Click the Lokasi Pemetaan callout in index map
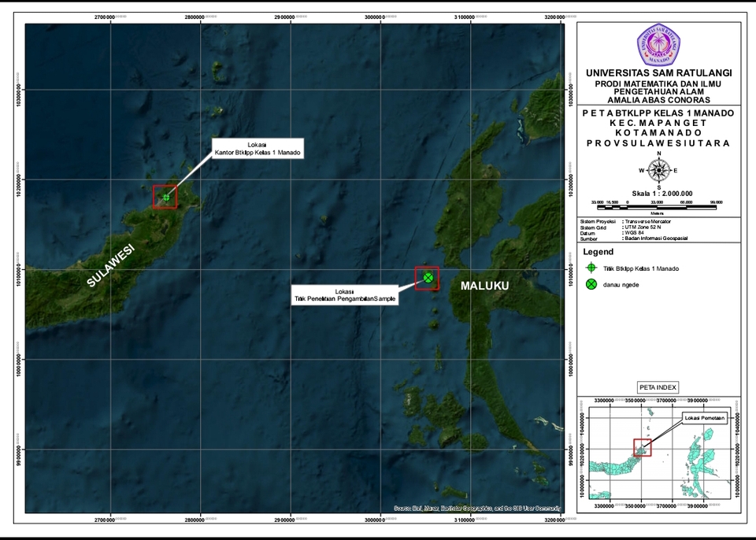 705,418
